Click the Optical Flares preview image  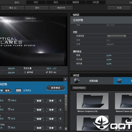(34, 41)
